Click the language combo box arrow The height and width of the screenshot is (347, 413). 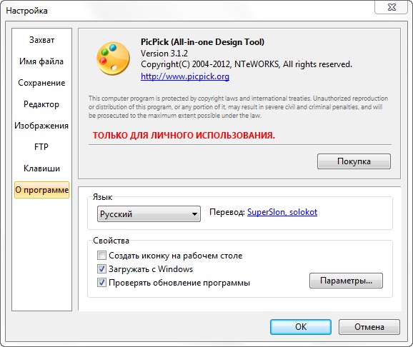point(194,214)
